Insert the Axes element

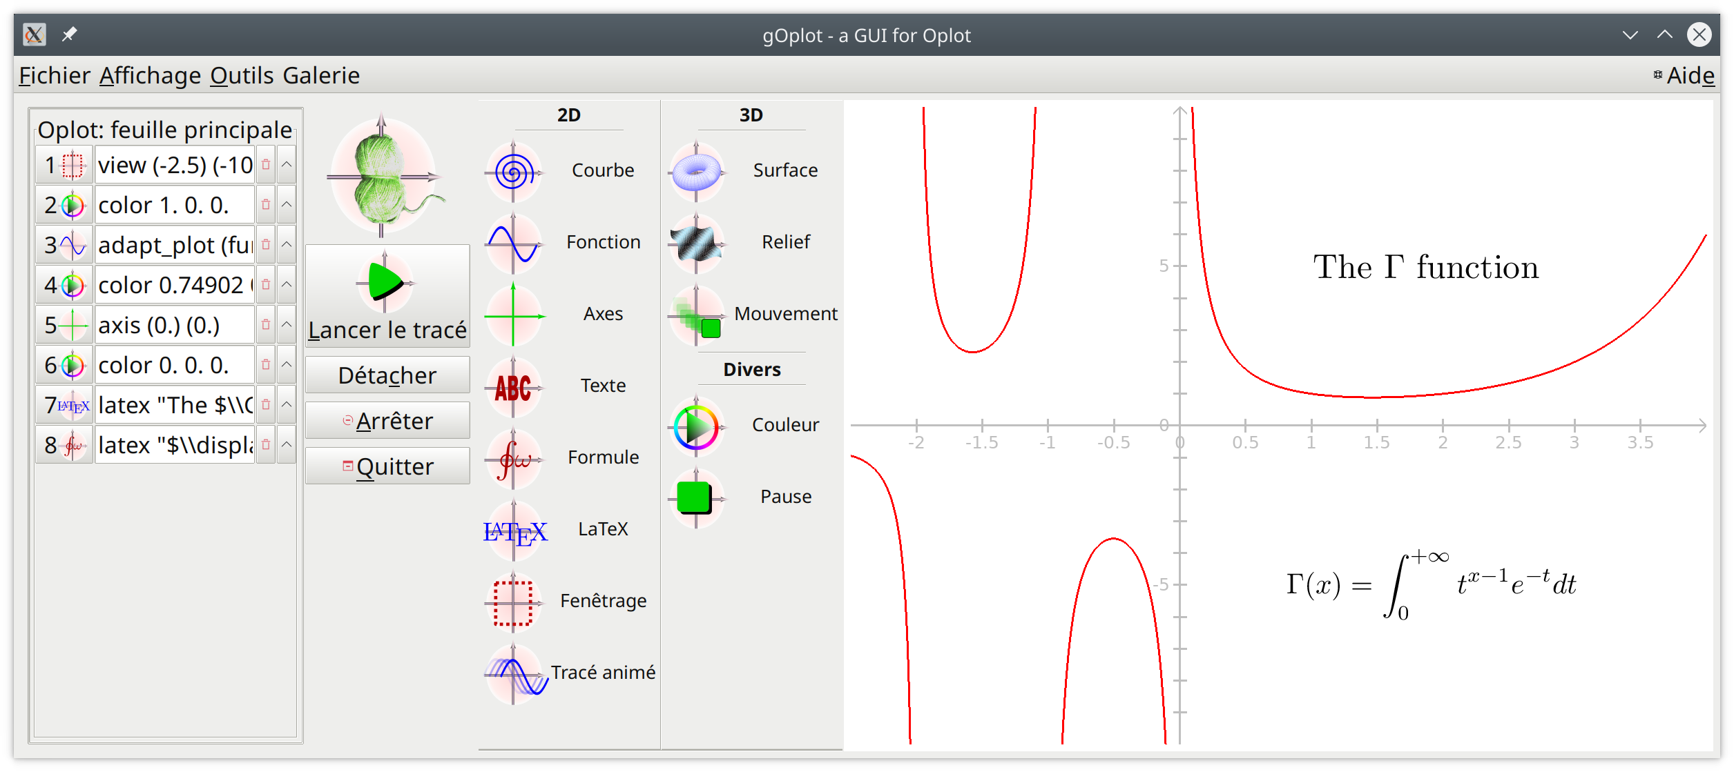point(514,315)
